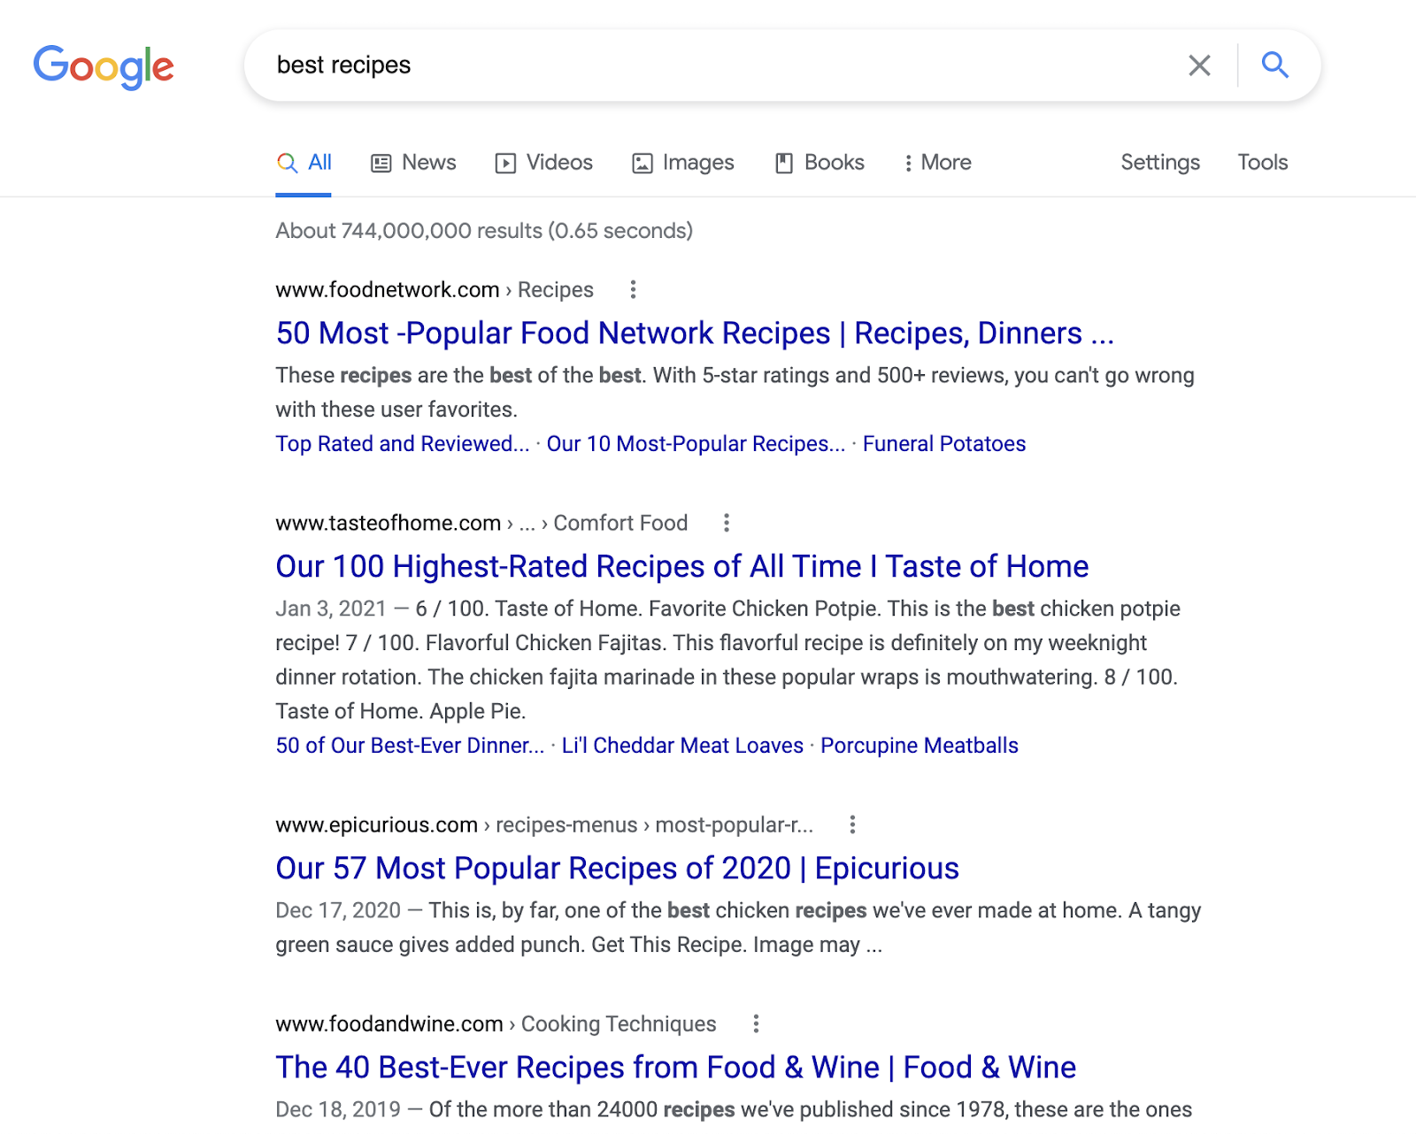Click the www.epicurious.com recipes-menus breadcrumb
This screenshot has width=1416, height=1134.
click(544, 824)
